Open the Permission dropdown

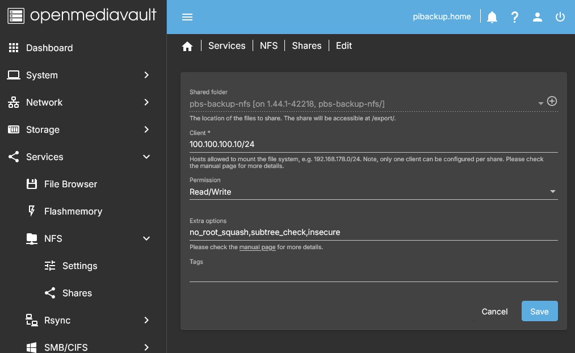coord(373,192)
